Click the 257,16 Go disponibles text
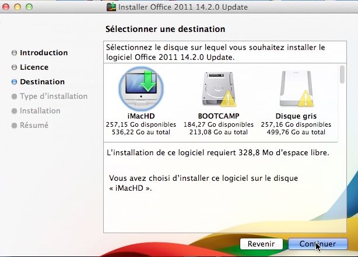The image size is (358, 257). (296, 124)
